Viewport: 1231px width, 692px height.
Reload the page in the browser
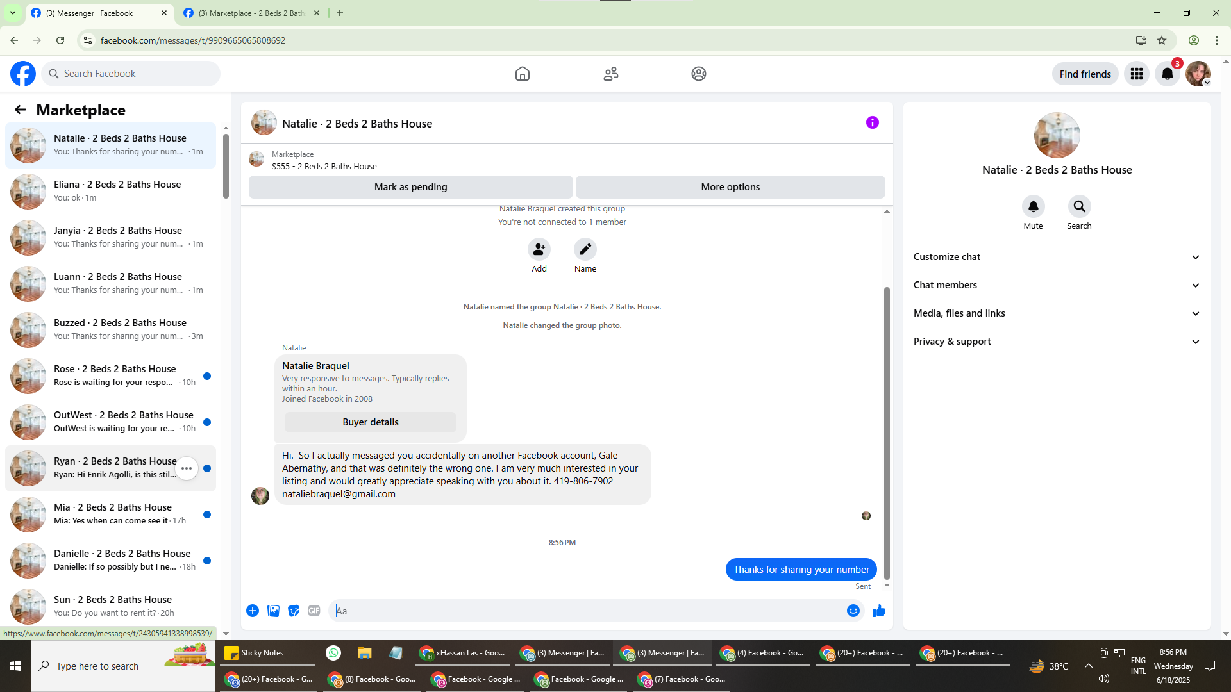pos(60,40)
